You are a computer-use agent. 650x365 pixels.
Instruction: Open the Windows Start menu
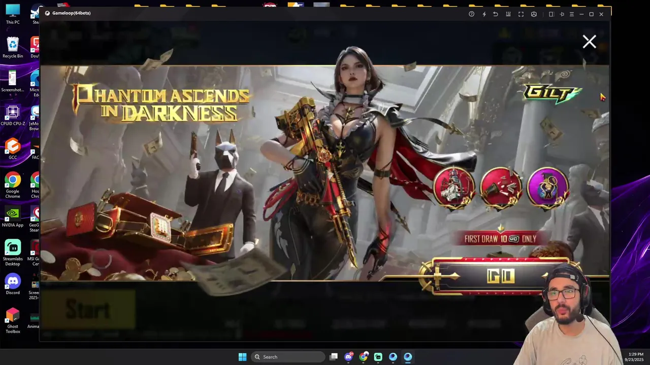pyautogui.click(x=242, y=357)
